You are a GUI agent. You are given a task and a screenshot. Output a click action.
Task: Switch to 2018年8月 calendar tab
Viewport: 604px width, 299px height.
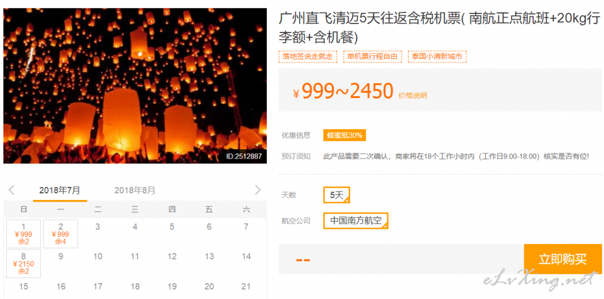click(x=135, y=190)
